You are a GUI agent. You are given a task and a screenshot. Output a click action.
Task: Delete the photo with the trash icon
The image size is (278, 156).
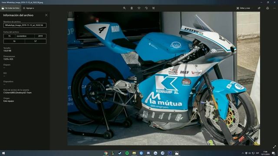[x=132, y=8]
